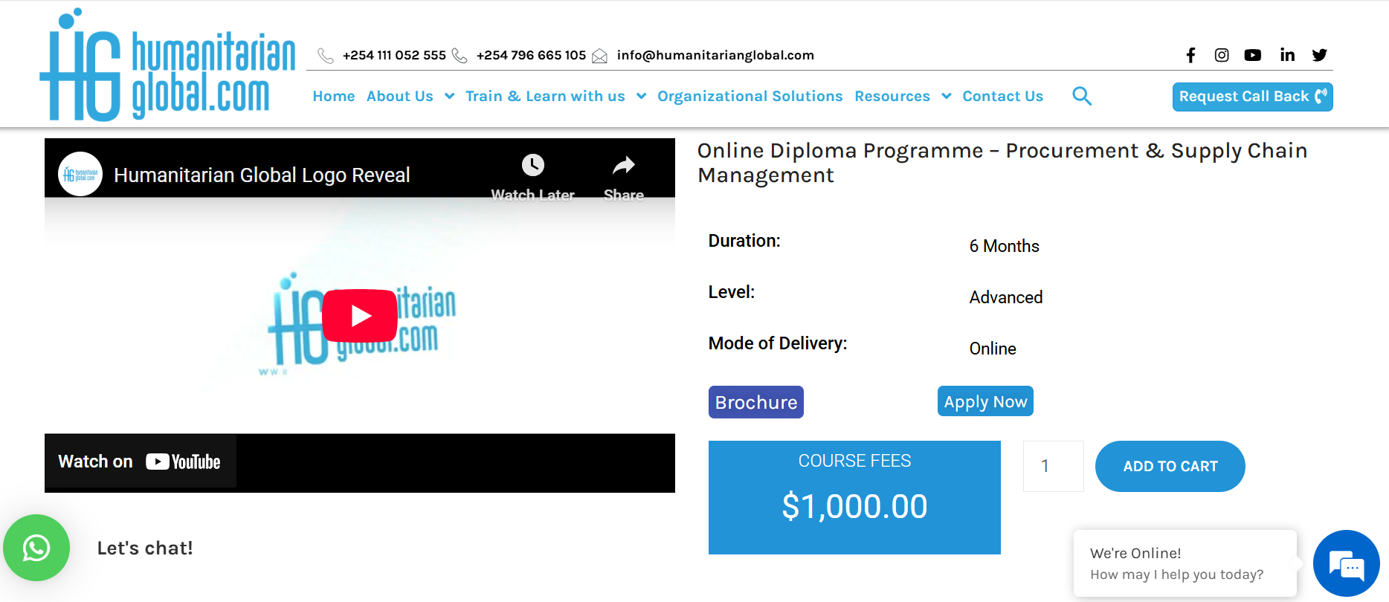Image resolution: width=1389 pixels, height=602 pixels.
Task: Click the Watch Later clock icon
Action: [532, 165]
